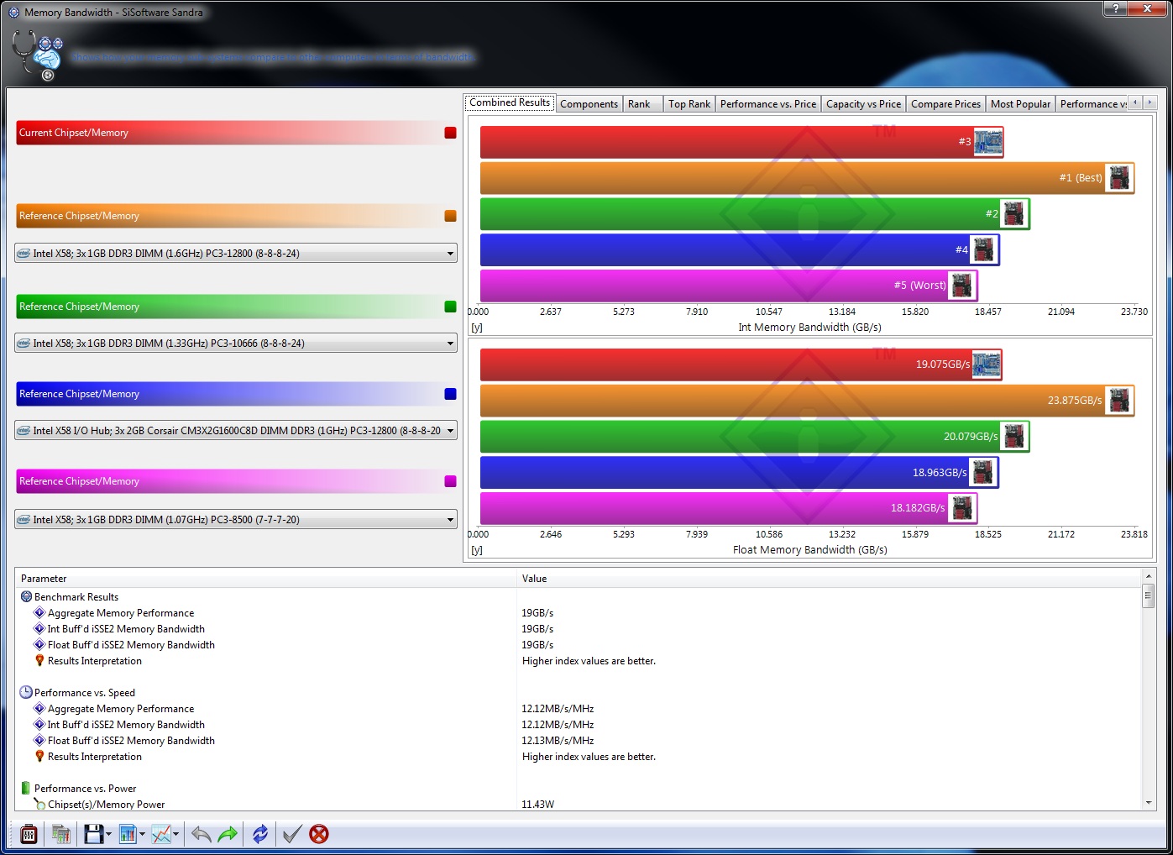Viewport: 1173px width, 855px height.
Task: Cancel with the red X icon
Action: pyautogui.click(x=319, y=834)
